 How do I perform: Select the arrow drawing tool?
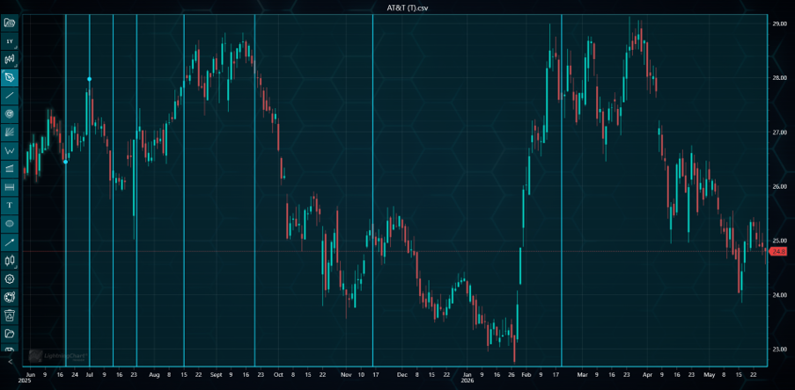[10, 242]
